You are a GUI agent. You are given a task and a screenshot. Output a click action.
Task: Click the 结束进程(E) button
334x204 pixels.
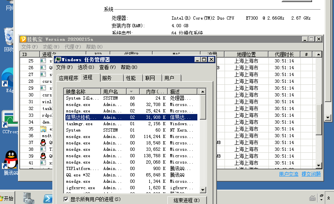[187, 200]
